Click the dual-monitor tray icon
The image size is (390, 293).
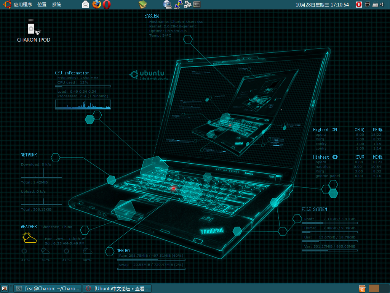[x=368, y=5]
